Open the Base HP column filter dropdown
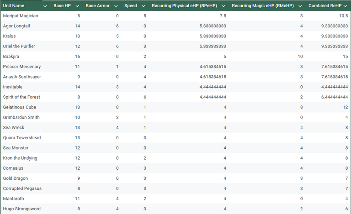 (x=77, y=6)
